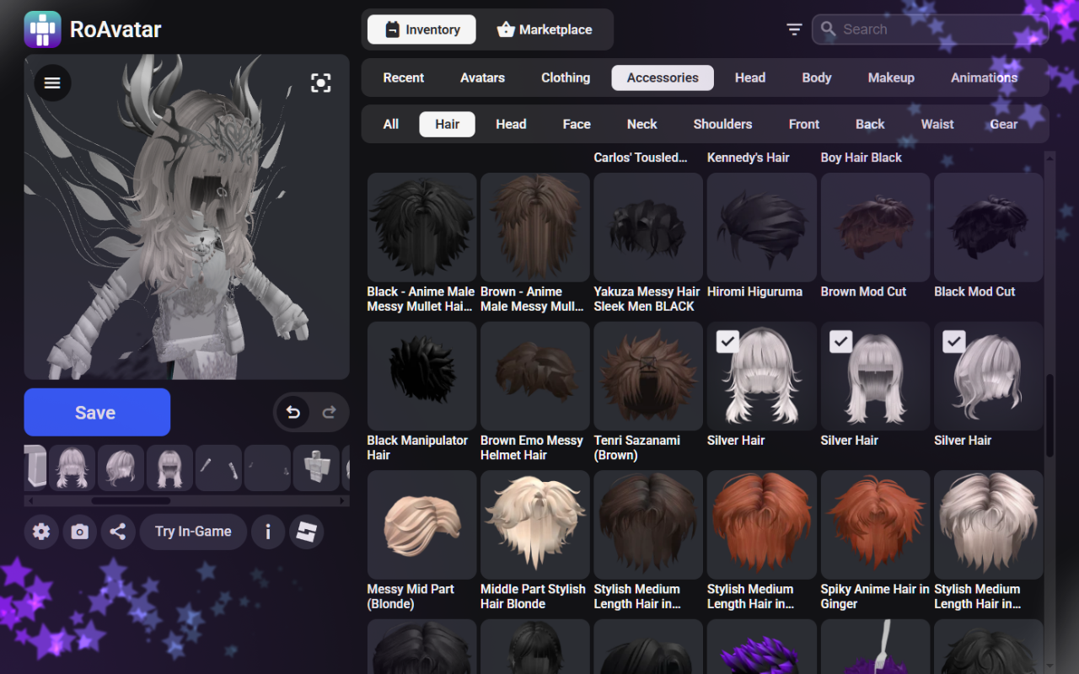The width and height of the screenshot is (1079, 674).
Task: Select the Accessories tab
Action: 663,78
